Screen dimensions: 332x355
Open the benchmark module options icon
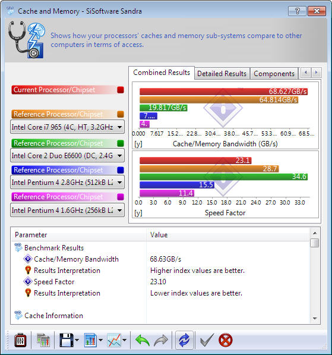[x=20, y=340]
